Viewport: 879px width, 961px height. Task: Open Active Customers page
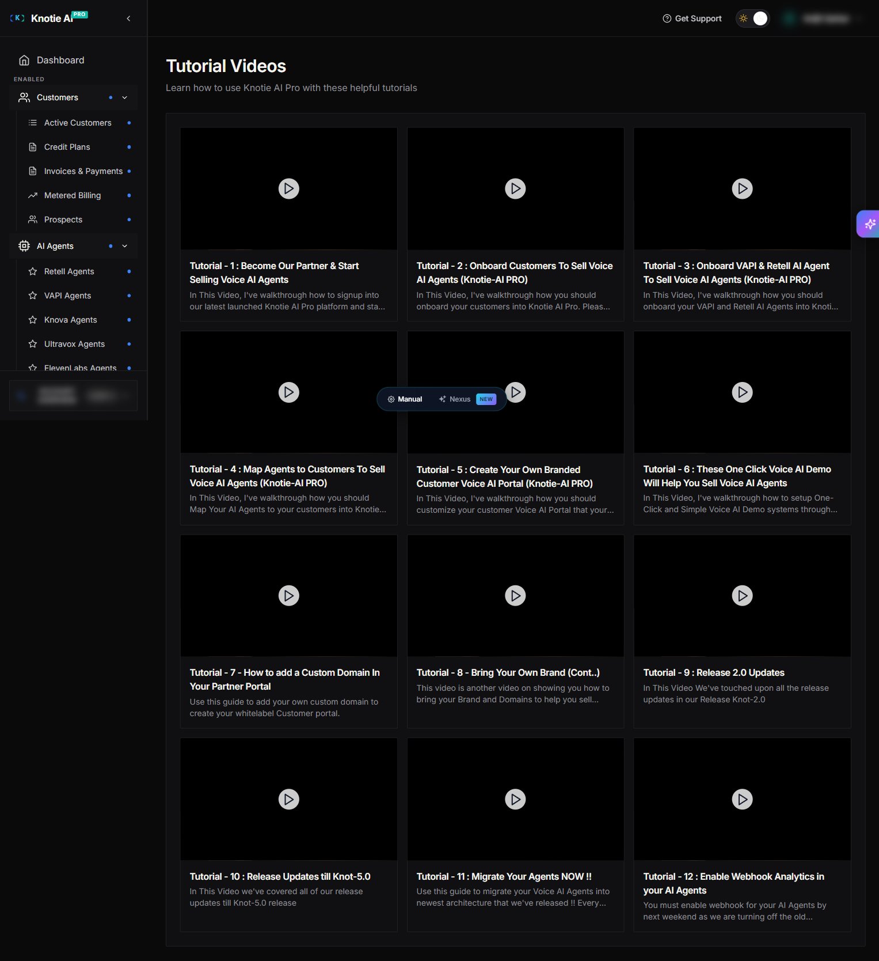[80, 123]
